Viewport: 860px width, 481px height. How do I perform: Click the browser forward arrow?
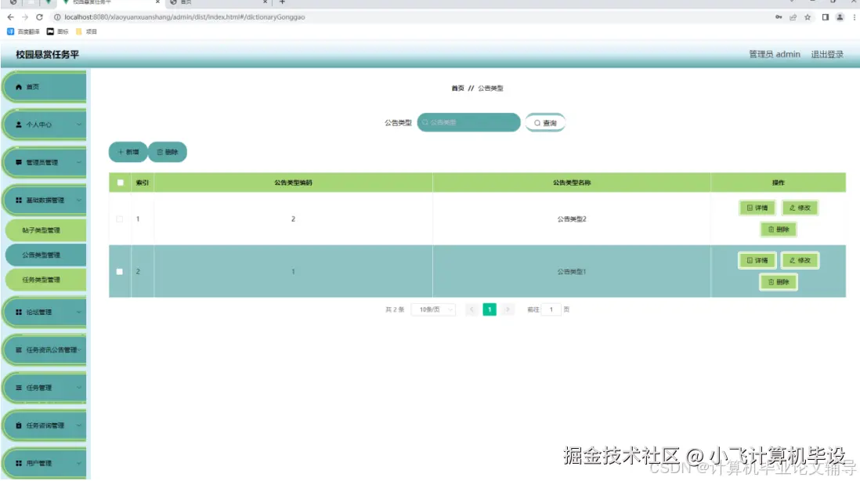tap(25, 17)
